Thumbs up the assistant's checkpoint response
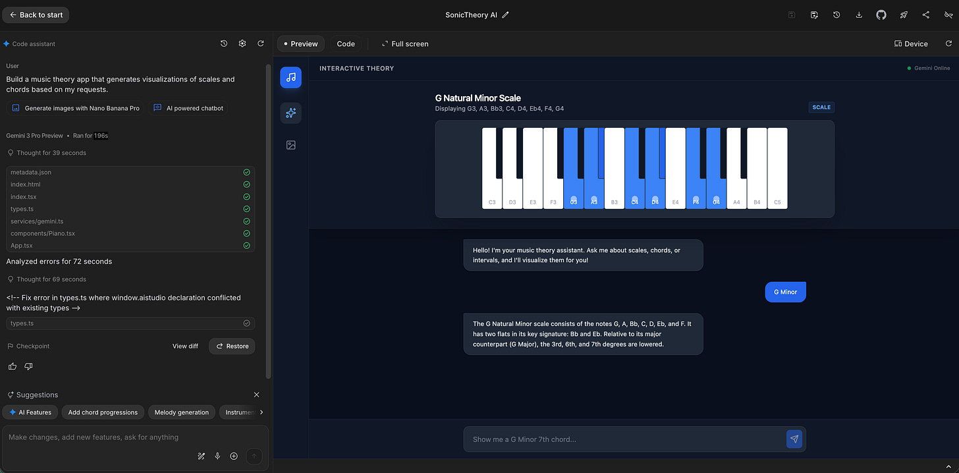 pos(12,366)
